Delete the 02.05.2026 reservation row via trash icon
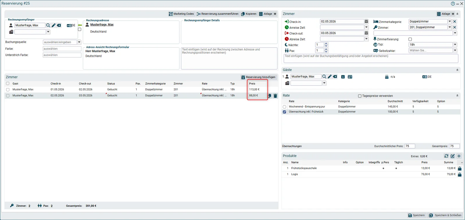Screen dimensions: 465x220 pos(276,96)
